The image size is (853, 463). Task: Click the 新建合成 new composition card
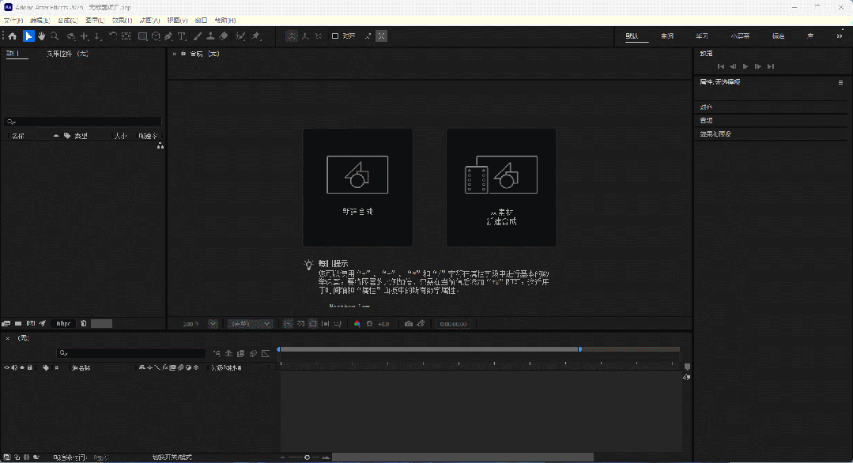click(x=357, y=187)
